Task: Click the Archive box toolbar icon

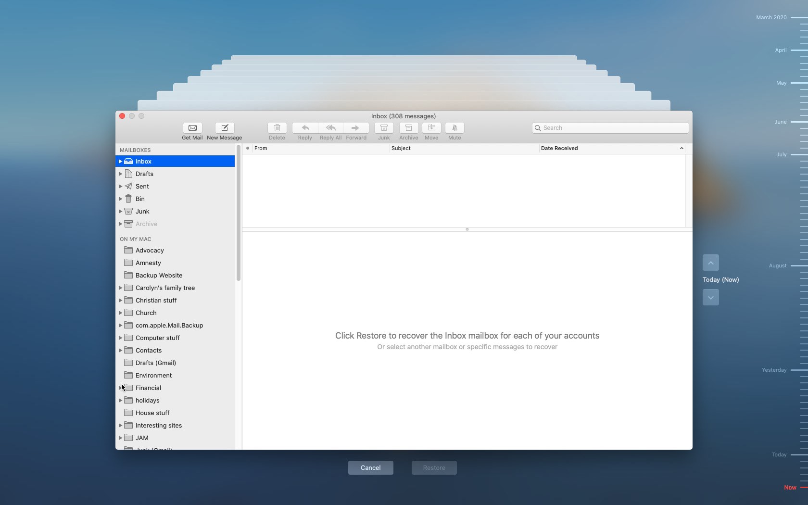Action: (409, 128)
